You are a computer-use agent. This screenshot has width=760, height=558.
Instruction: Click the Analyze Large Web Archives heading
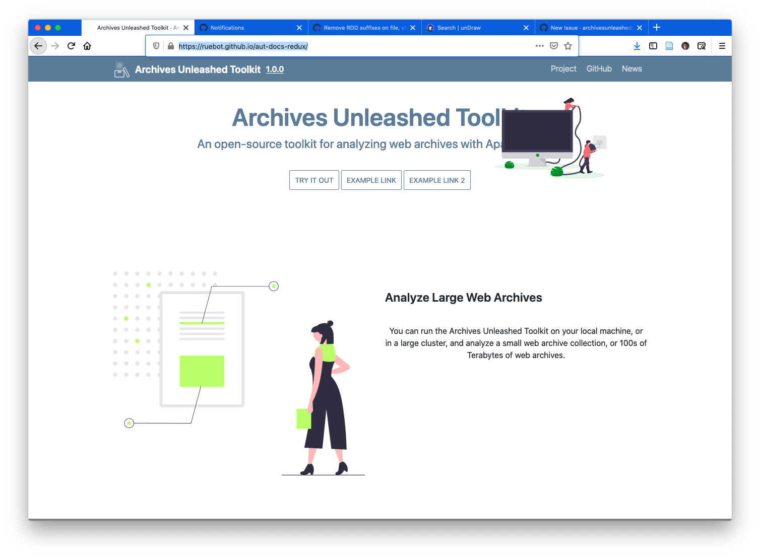463,298
